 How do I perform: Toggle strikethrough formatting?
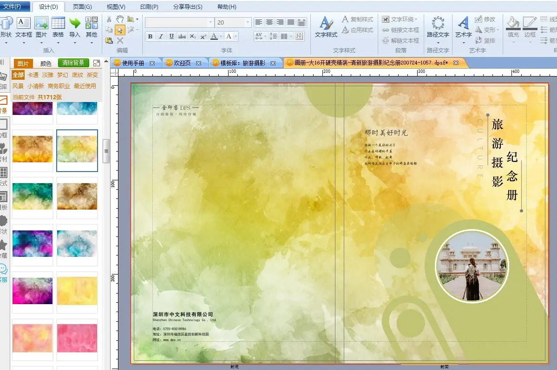(x=182, y=36)
